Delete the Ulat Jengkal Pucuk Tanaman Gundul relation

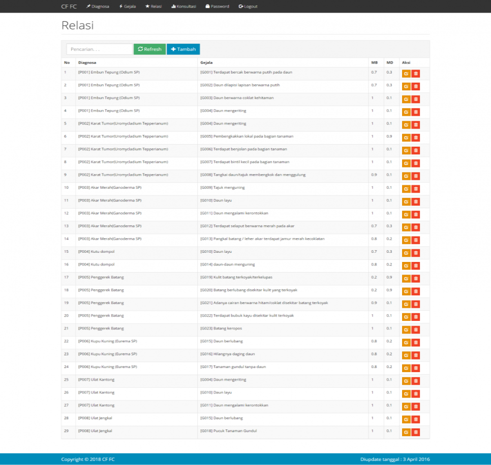(416, 432)
